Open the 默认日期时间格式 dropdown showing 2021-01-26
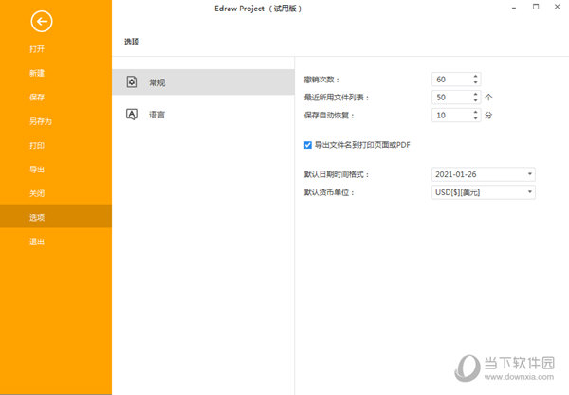The image size is (569, 395). point(484,174)
